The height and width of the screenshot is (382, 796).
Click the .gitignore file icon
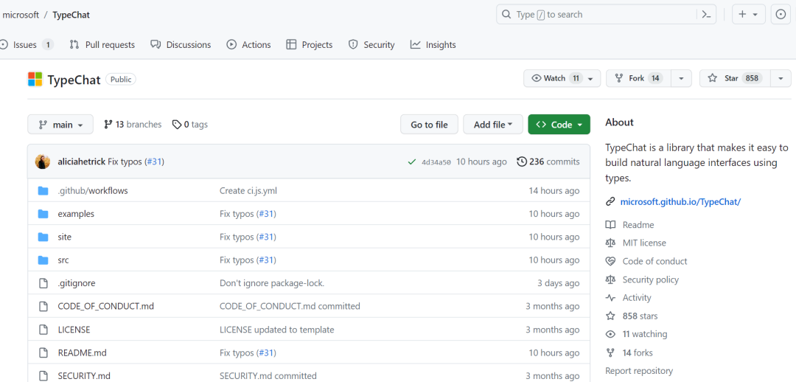click(x=43, y=283)
